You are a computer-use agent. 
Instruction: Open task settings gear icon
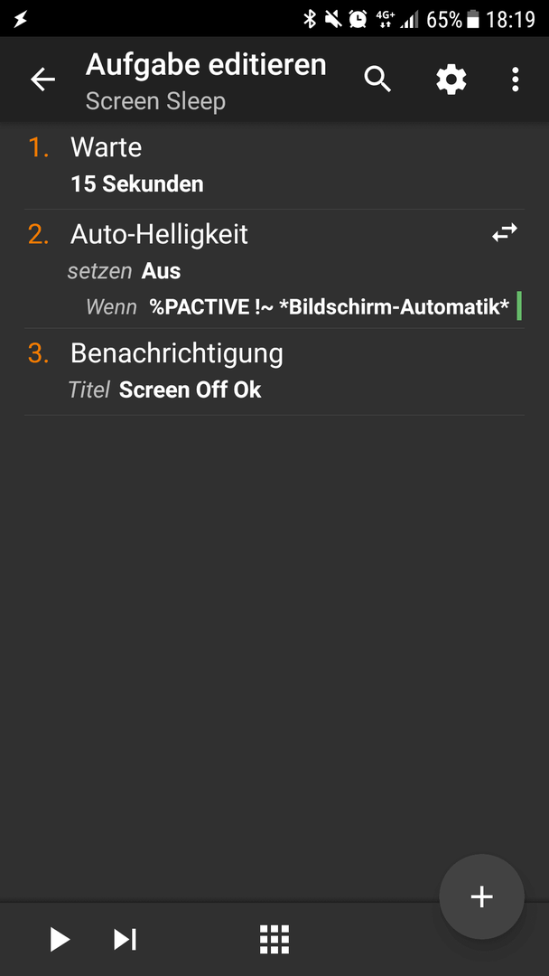[x=451, y=80]
